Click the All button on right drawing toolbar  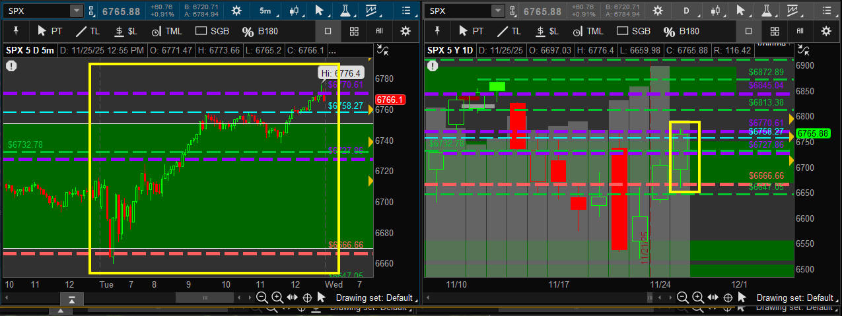800,31
